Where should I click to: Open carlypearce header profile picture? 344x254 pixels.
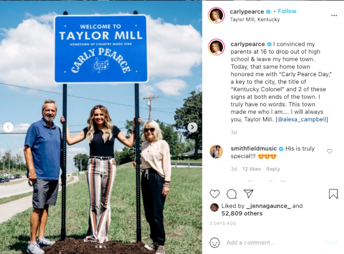click(x=216, y=15)
